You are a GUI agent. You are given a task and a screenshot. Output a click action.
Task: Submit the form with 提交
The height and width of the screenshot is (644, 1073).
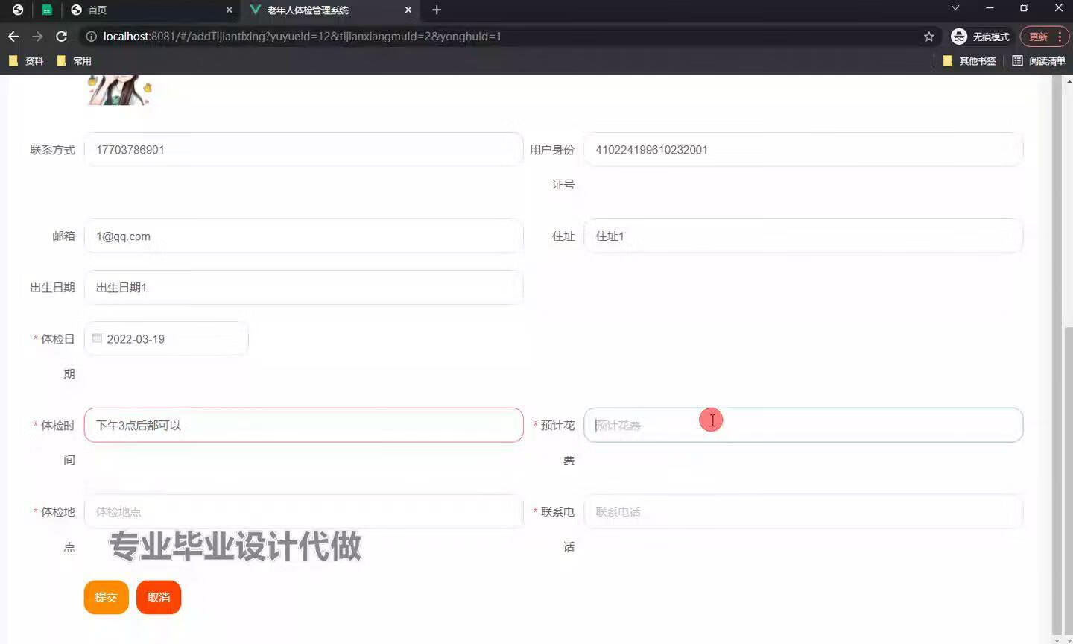click(107, 598)
